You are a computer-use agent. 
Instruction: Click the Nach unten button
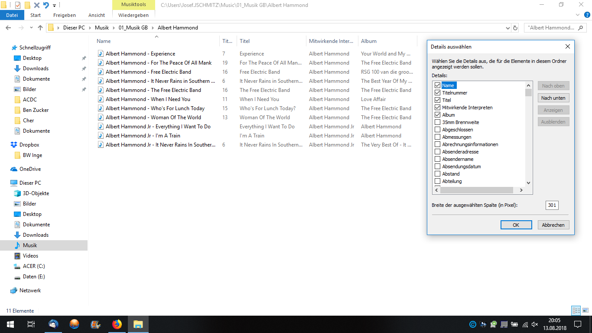(x=553, y=98)
